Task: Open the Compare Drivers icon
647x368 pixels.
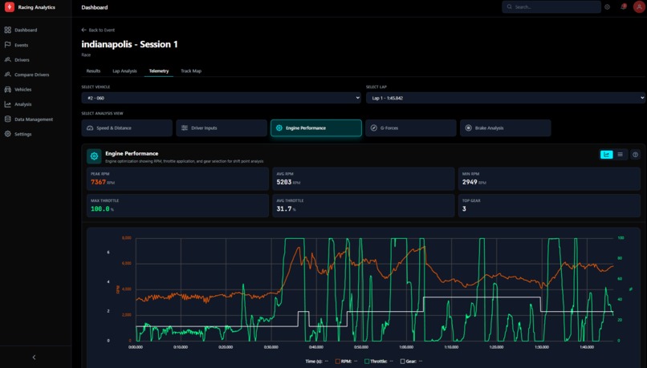Action: pyautogui.click(x=7, y=75)
